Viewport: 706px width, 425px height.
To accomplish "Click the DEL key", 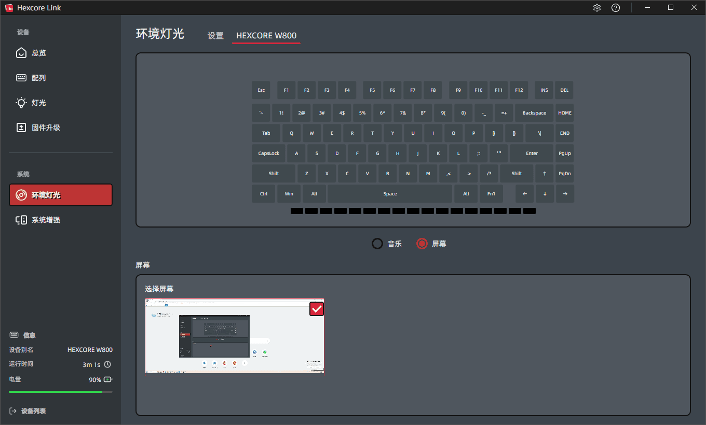I will click(x=564, y=90).
